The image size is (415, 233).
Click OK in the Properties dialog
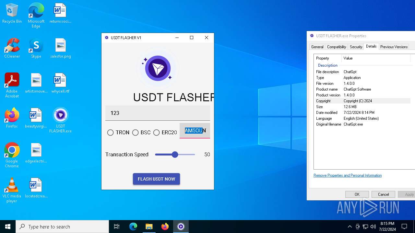point(357,194)
